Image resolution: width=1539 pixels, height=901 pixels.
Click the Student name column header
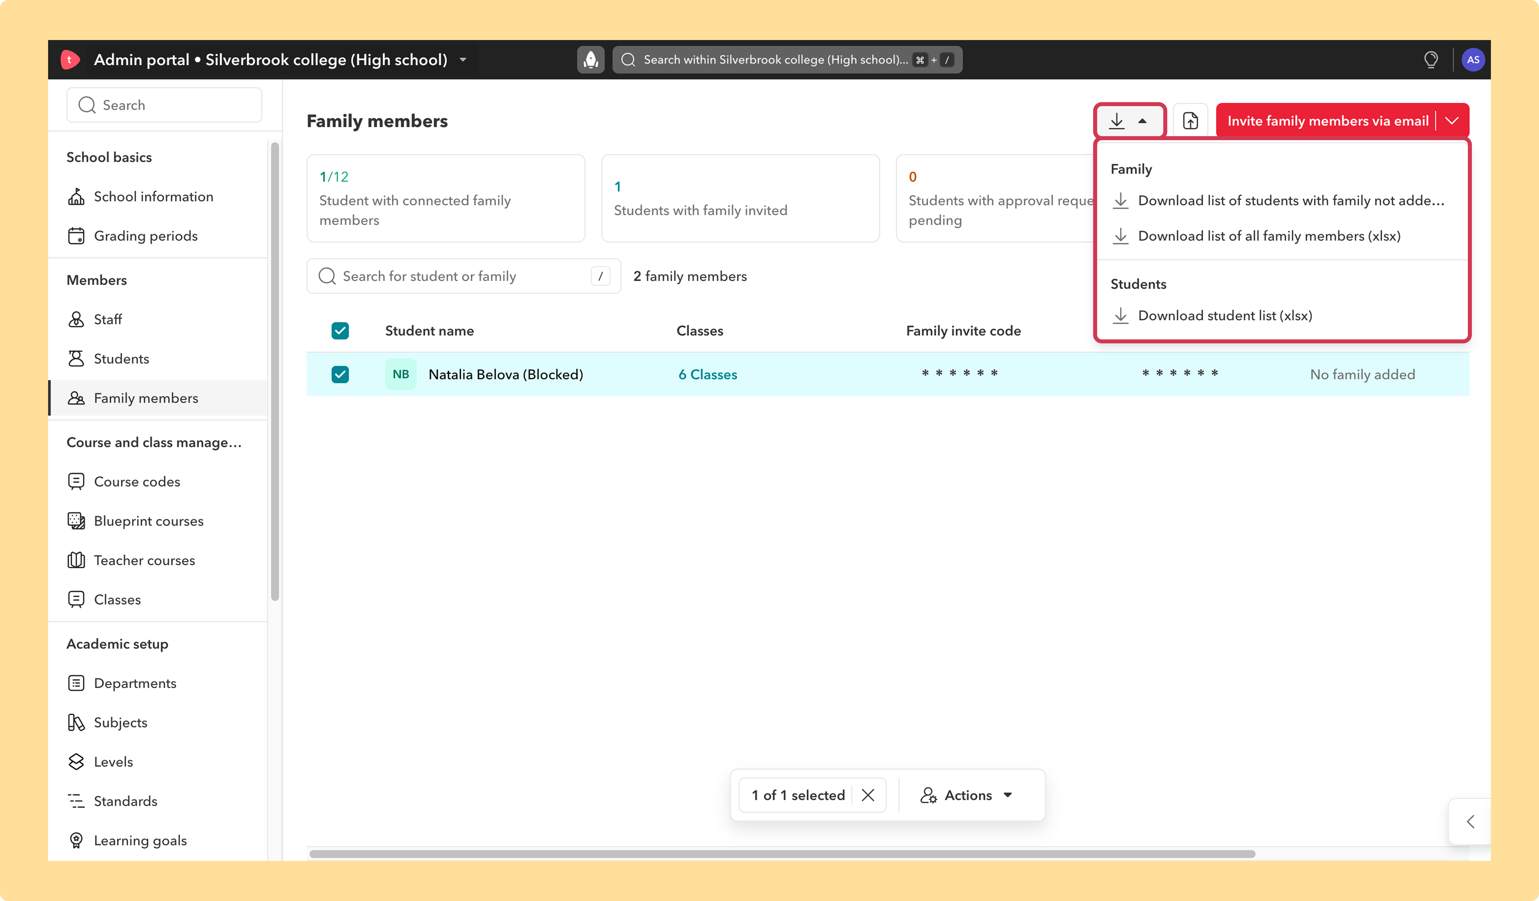click(429, 331)
